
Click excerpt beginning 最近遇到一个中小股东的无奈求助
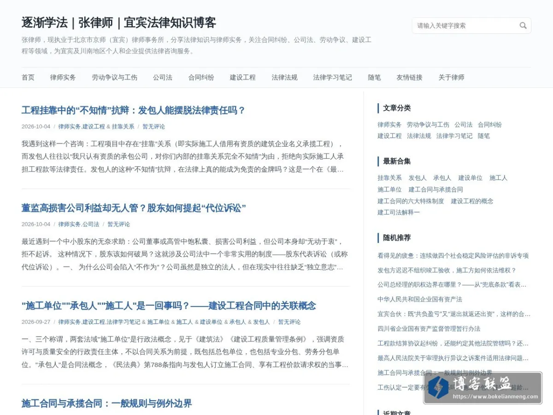[185, 254]
